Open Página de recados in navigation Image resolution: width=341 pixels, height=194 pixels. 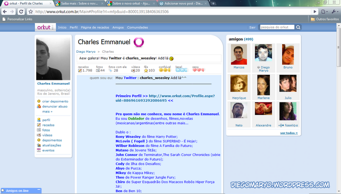coord(95,27)
